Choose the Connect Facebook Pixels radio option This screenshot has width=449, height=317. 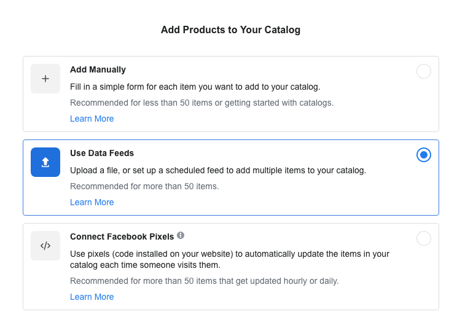424,238
